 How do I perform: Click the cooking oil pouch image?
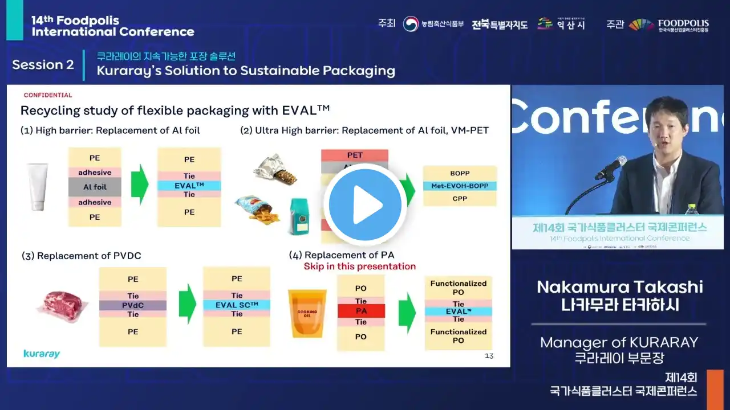point(307,314)
